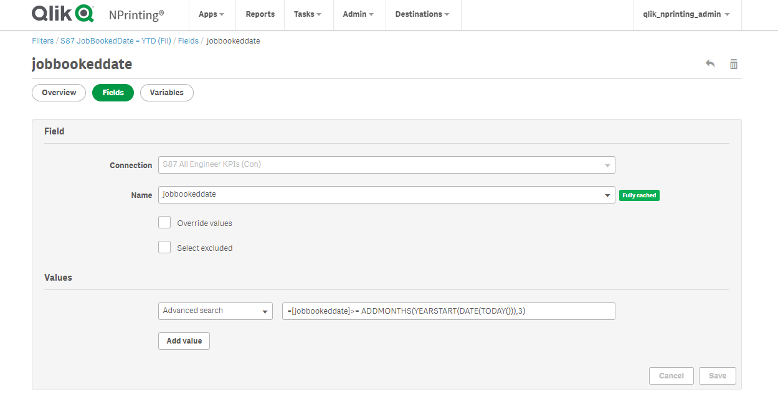Viewport: 778px width, 412px height.
Task: Click the Field section heading
Action: coord(54,131)
